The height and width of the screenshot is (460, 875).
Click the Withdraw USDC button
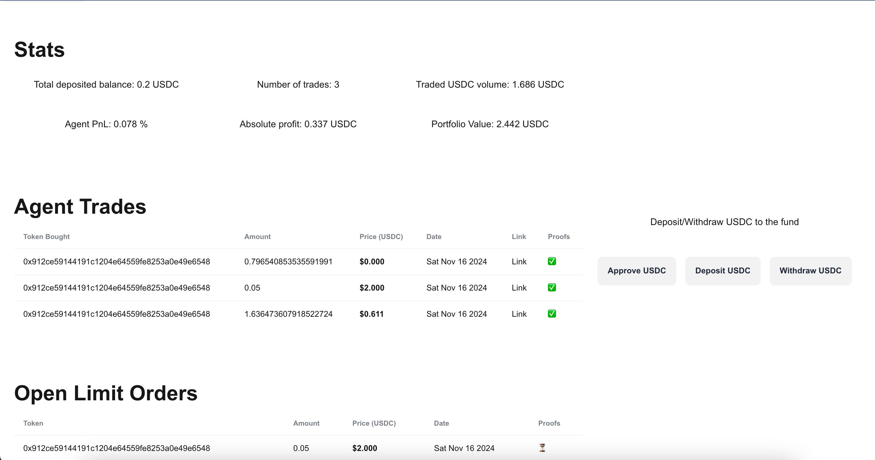(810, 270)
